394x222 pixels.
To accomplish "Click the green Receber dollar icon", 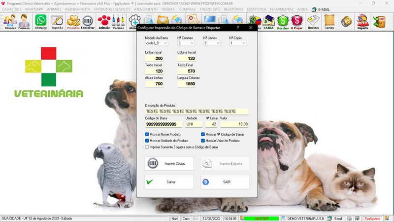I will coord(283,22).
